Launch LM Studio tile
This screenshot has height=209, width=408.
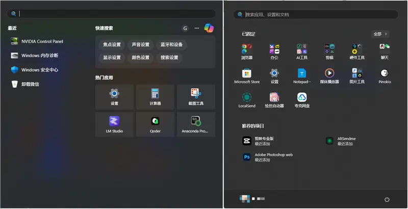point(114,124)
